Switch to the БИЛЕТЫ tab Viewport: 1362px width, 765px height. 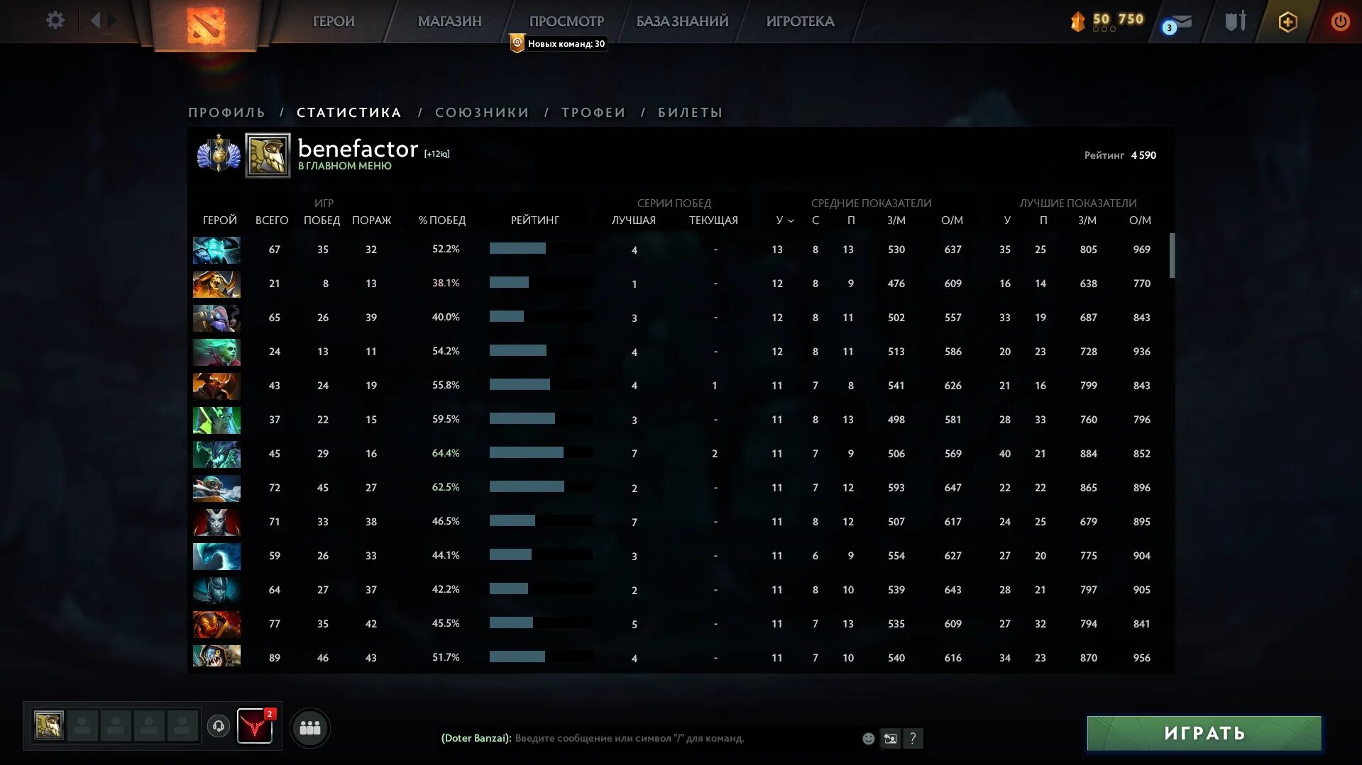click(x=690, y=112)
